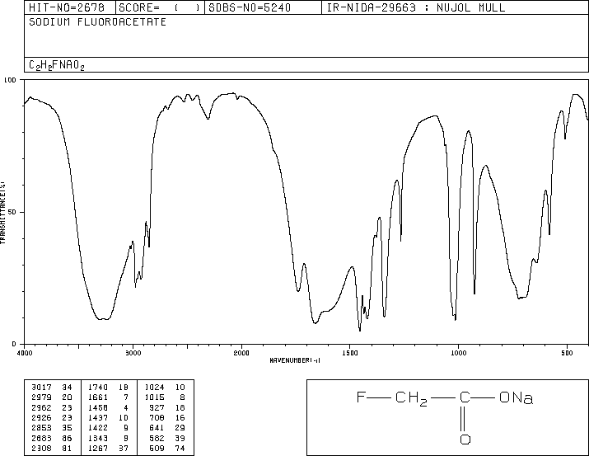Select peak value 509 in the table

[x=157, y=448]
